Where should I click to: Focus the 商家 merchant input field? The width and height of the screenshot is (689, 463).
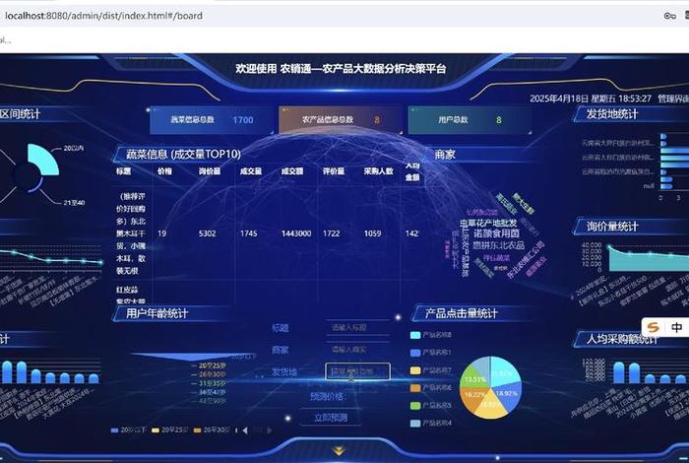pyautogui.click(x=356, y=349)
